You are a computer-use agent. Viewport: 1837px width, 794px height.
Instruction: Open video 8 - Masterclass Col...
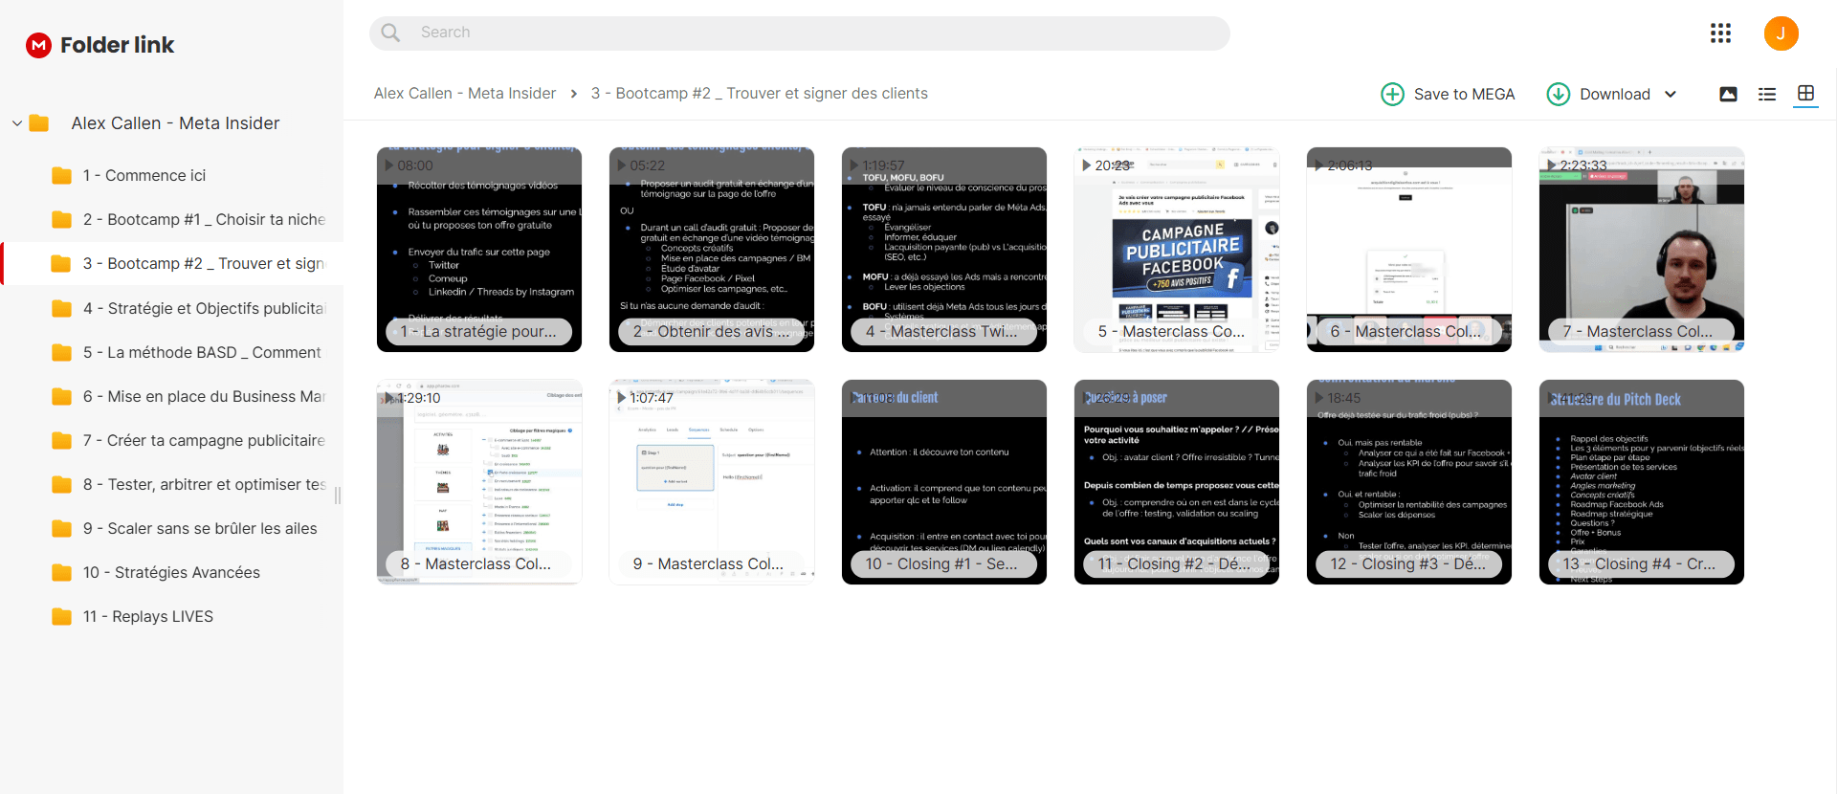point(479,482)
